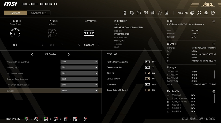This screenshot has height=123, width=221.
Task: Open the CPU chip icon in top toolbar
Action: point(132,13)
